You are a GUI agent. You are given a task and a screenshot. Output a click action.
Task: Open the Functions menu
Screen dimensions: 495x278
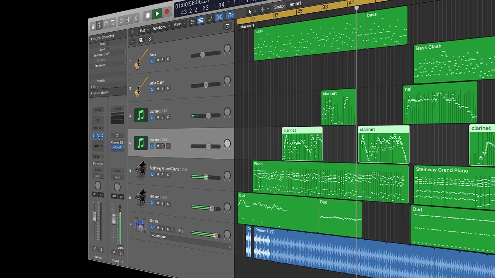point(160,28)
